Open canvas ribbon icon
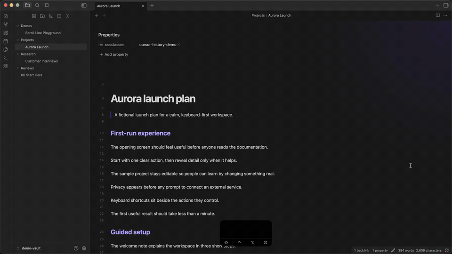 tap(6, 33)
